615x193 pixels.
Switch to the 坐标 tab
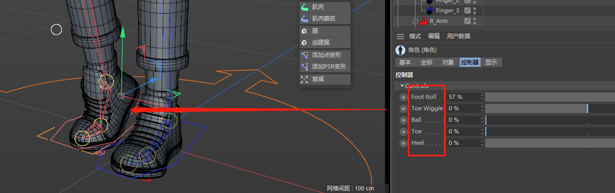click(427, 62)
